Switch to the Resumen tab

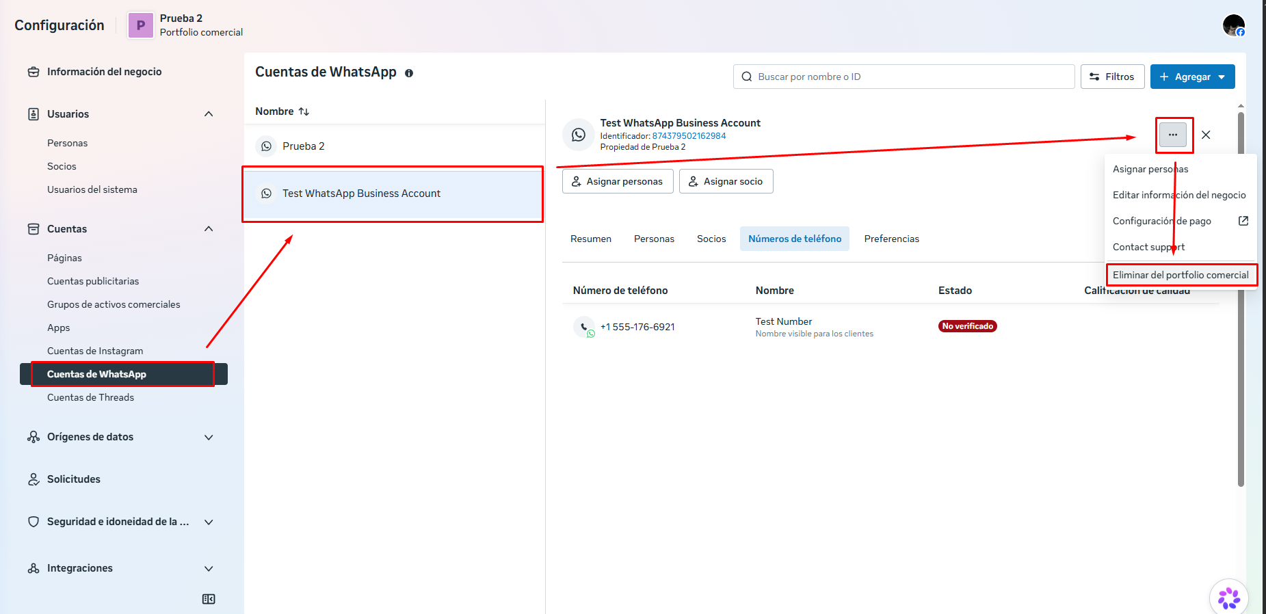point(591,239)
